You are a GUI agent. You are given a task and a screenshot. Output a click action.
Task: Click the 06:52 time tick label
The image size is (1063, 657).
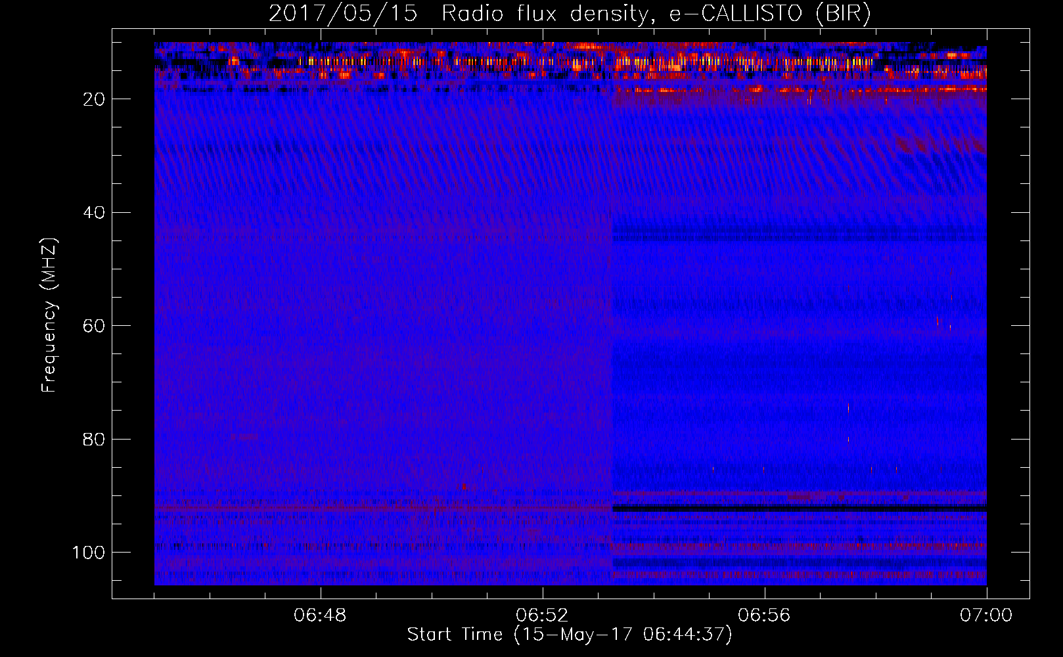[x=543, y=616]
